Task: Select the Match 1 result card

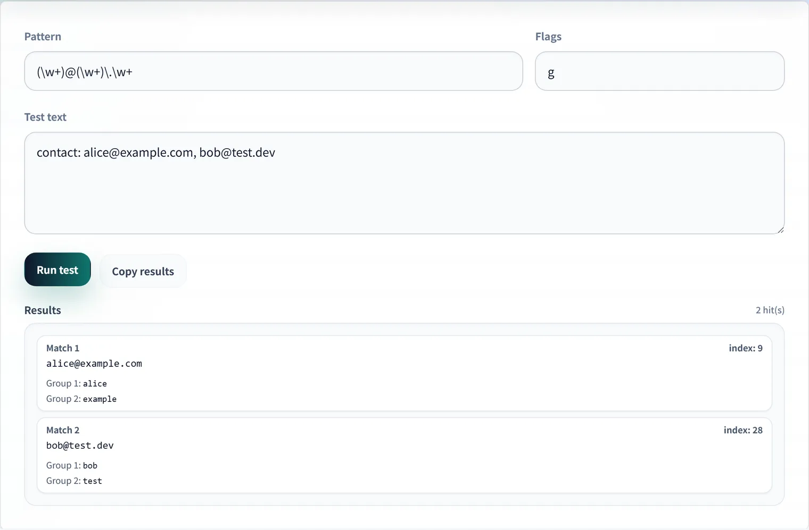Action: click(404, 373)
